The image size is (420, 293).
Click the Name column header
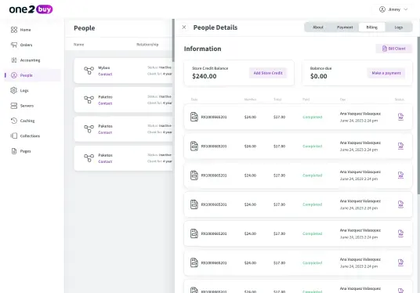[x=78, y=45]
